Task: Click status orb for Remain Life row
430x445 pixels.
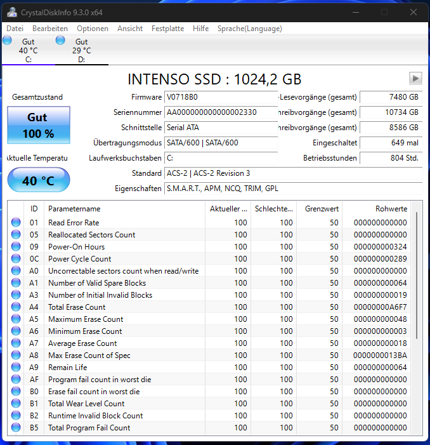Action: point(16,367)
